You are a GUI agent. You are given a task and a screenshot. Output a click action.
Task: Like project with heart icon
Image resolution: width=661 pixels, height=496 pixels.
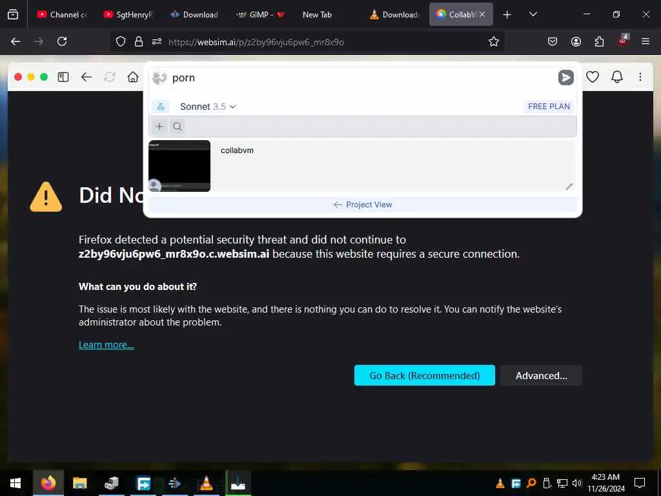[593, 77]
